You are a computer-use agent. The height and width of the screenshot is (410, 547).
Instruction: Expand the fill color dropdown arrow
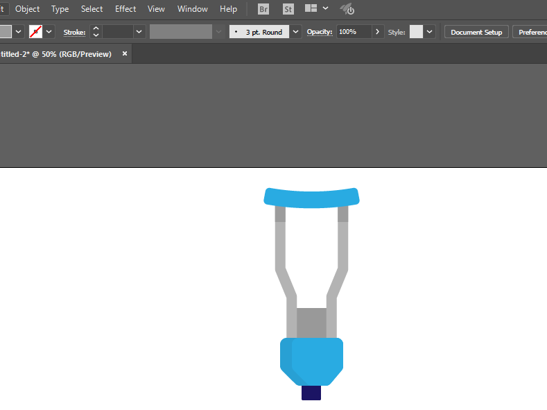pyautogui.click(x=19, y=32)
